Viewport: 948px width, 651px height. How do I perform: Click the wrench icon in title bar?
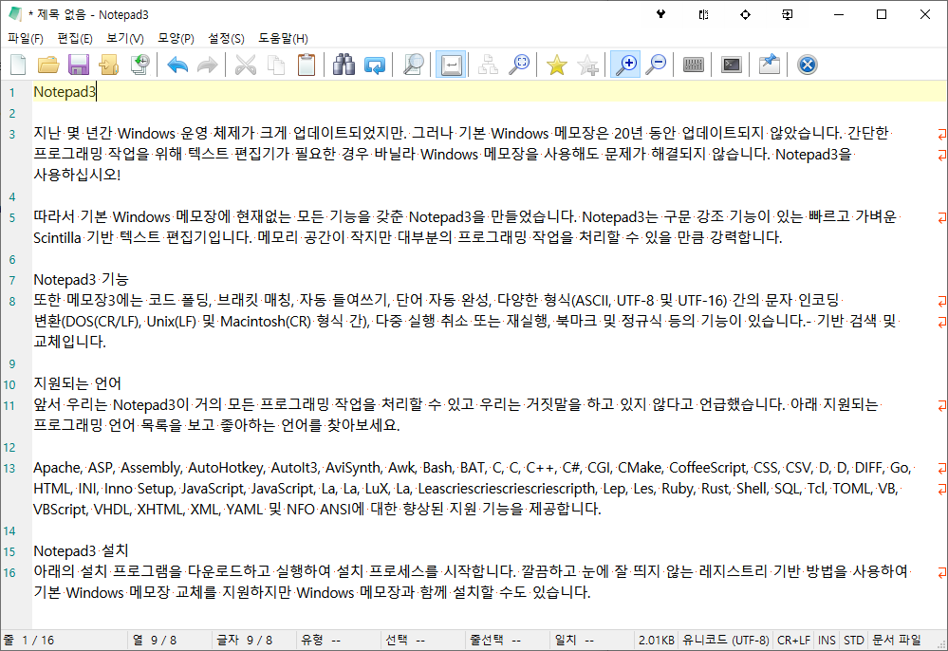(x=660, y=14)
